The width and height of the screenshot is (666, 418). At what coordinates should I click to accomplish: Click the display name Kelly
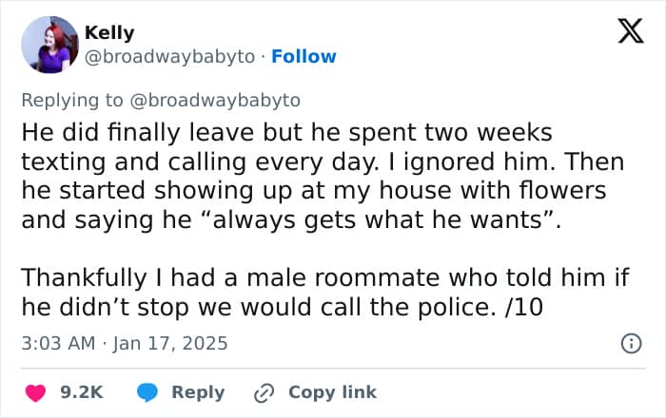coord(109,32)
